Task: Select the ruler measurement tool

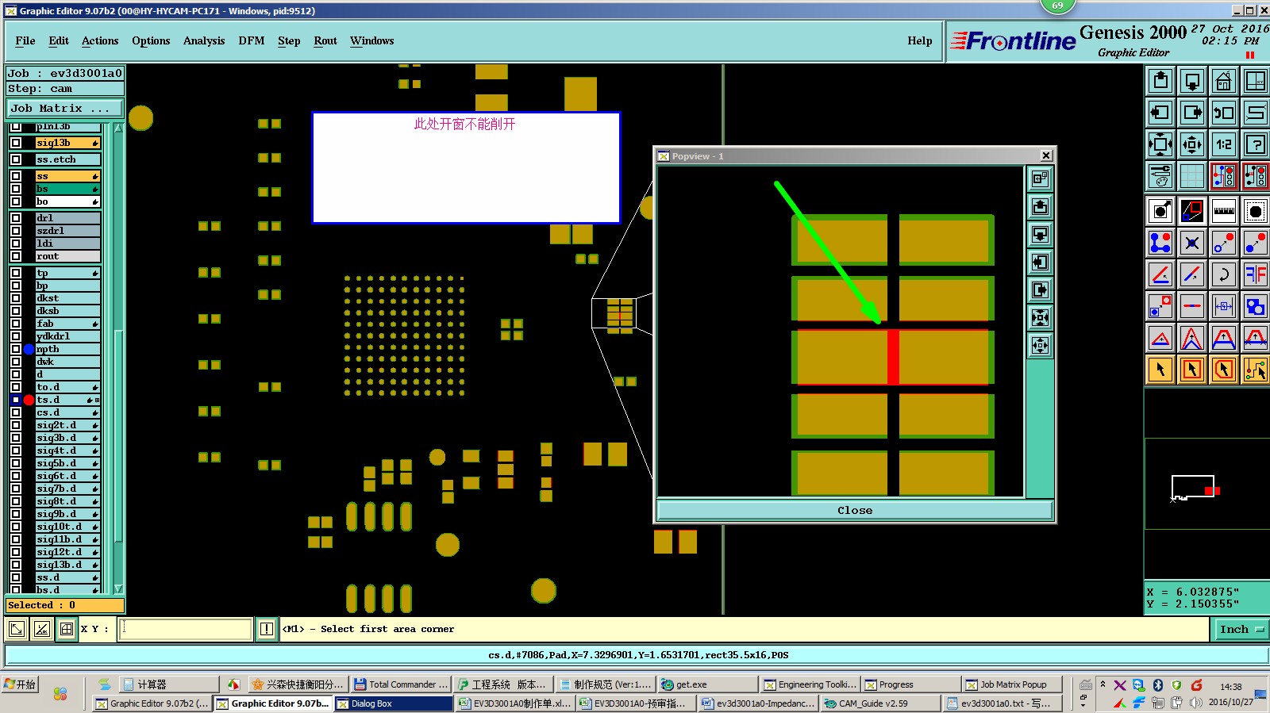Action: [1224, 211]
